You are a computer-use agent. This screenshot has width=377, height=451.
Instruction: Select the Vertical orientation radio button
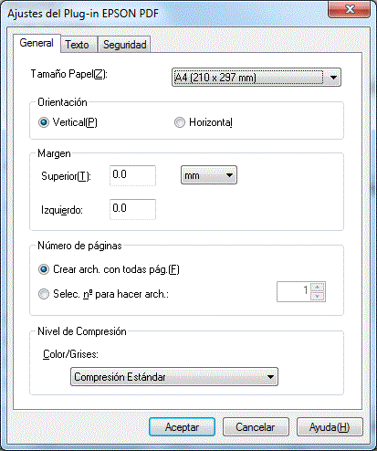click(x=44, y=122)
